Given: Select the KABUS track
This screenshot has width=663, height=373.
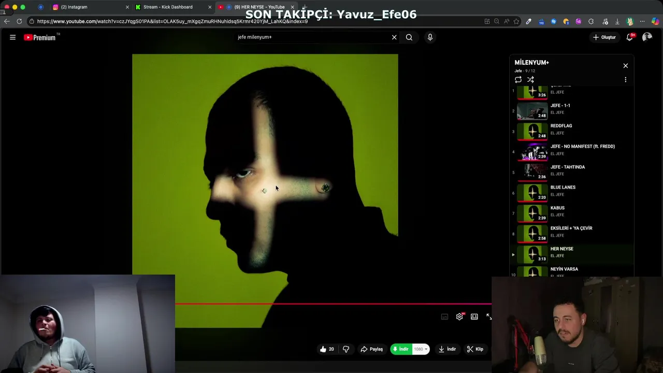Looking at the screenshot, I should click(572, 213).
